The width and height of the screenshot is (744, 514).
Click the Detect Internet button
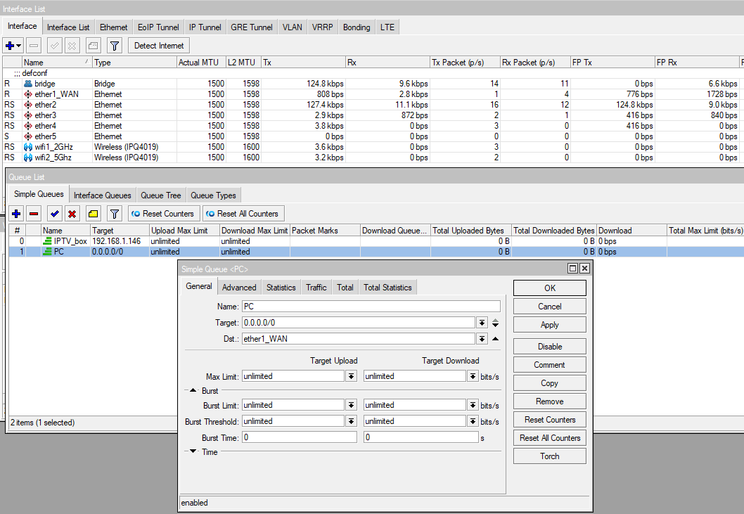tap(159, 46)
